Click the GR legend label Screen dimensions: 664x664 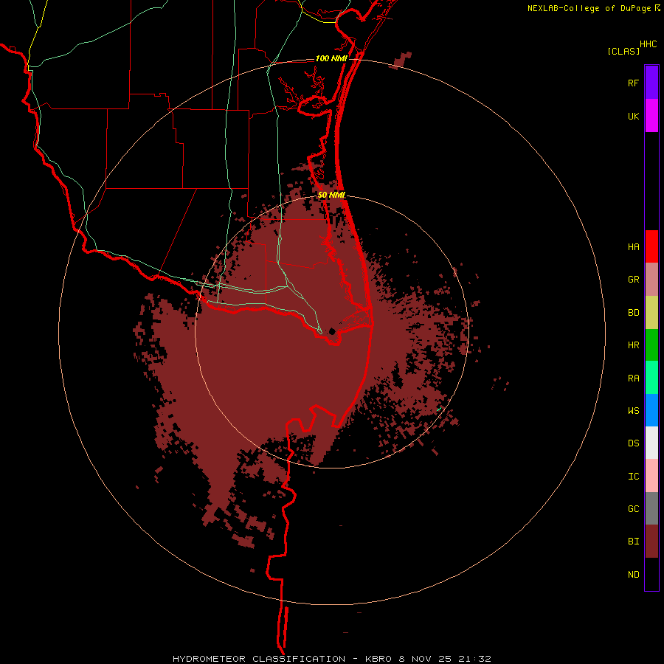(x=633, y=280)
